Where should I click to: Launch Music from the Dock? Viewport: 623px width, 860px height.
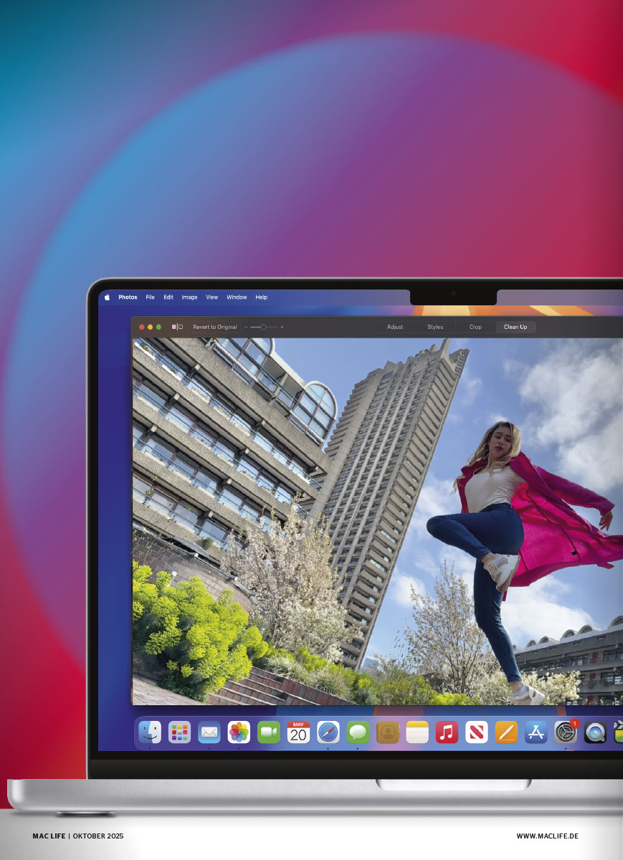(x=447, y=732)
